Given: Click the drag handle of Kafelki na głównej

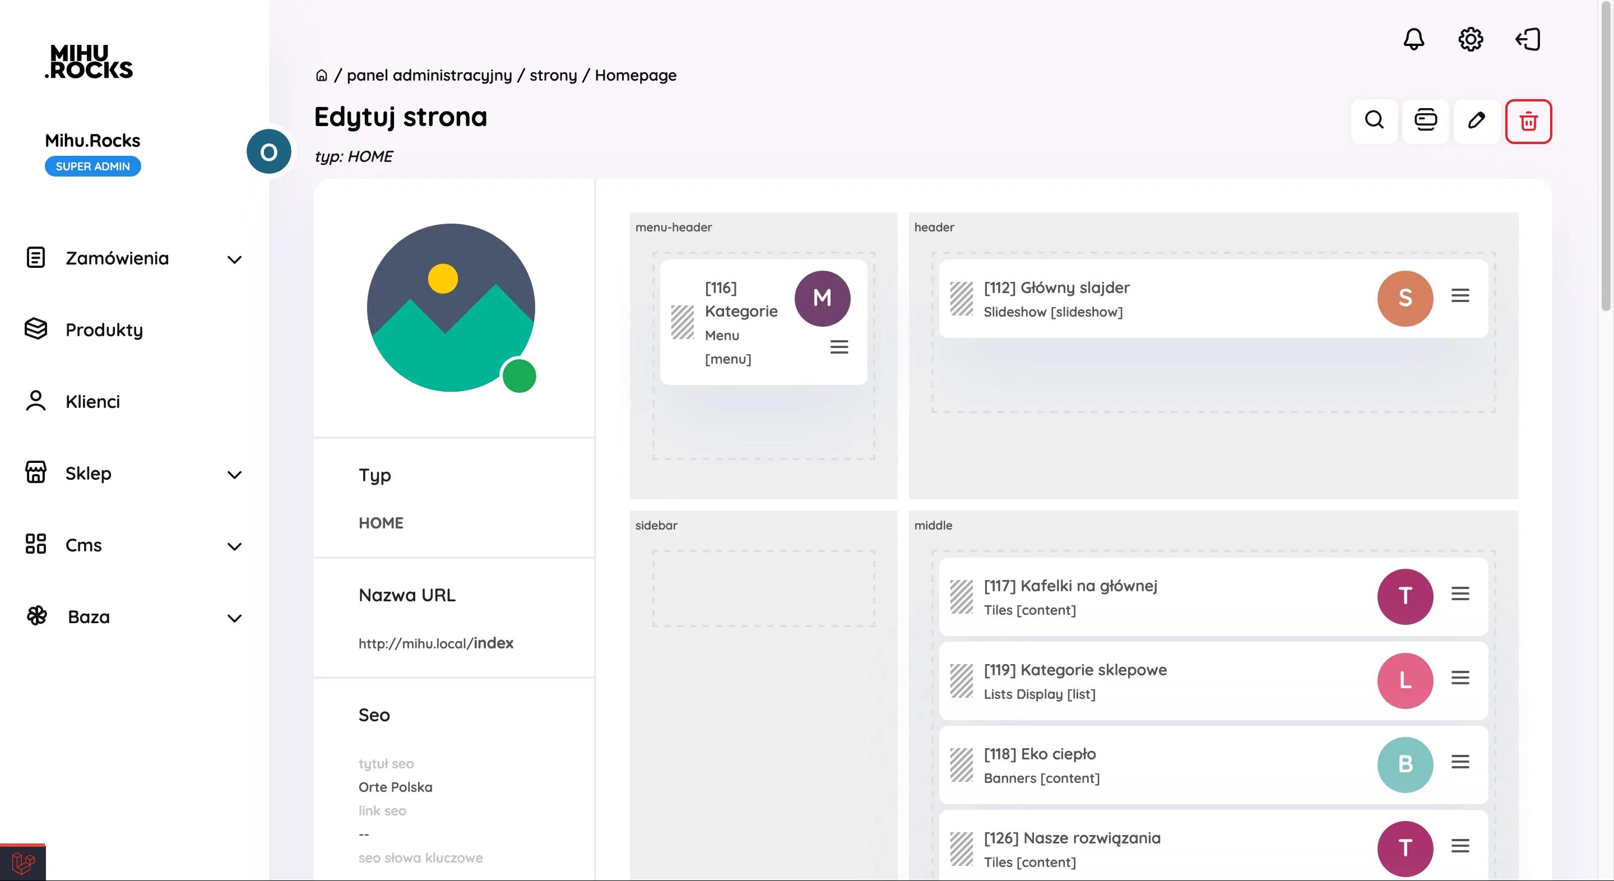Looking at the screenshot, I should pyautogui.click(x=961, y=596).
